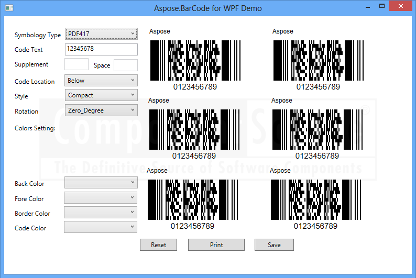The width and height of the screenshot is (416, 278).
Task: Select the top-left PDF417 barcode image
Action: pyautogui.click(x=195, y=60)
